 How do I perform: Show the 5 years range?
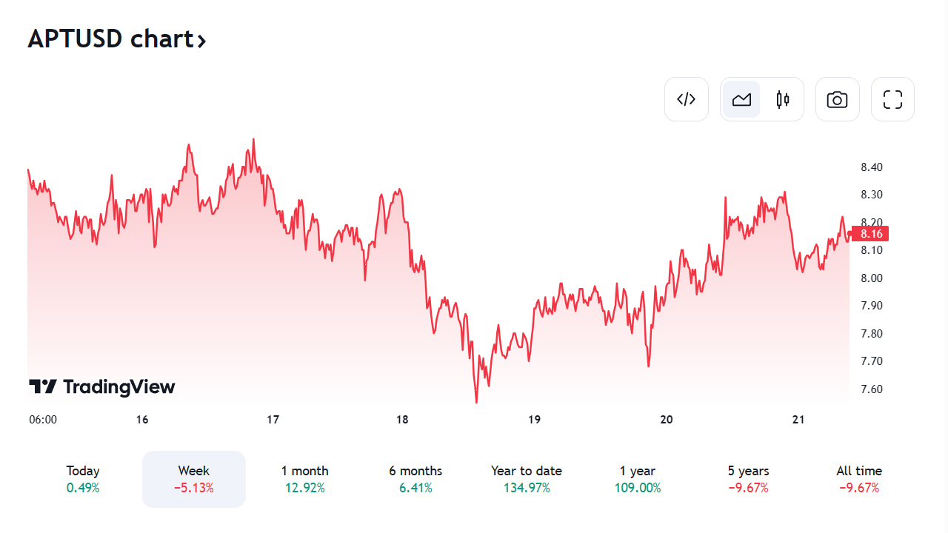click(748, 479)
